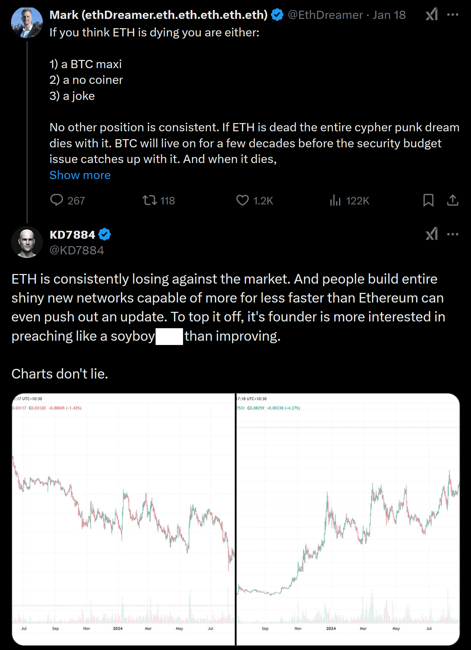Click Mark's display name

click(x=158, y=15)
